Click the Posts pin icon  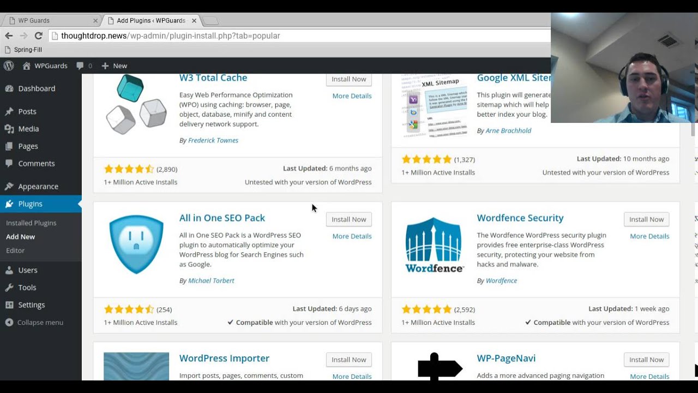9,111
